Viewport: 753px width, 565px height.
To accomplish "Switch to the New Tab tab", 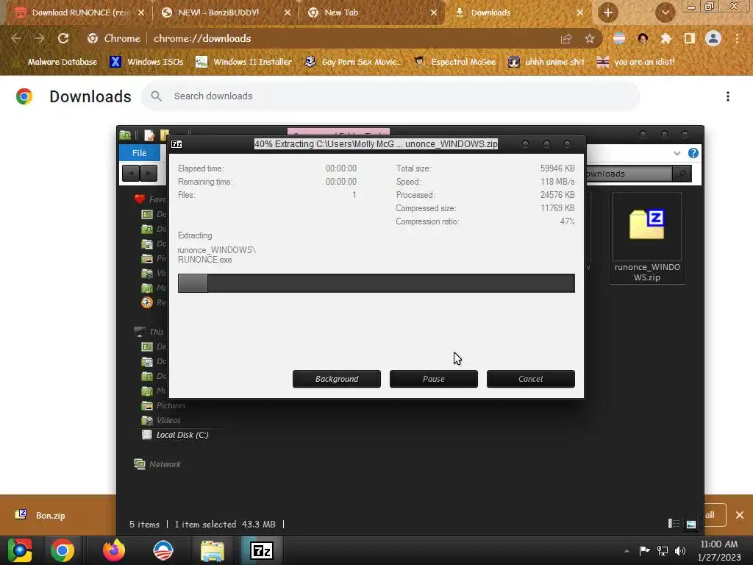I will (x=372, y=13).
